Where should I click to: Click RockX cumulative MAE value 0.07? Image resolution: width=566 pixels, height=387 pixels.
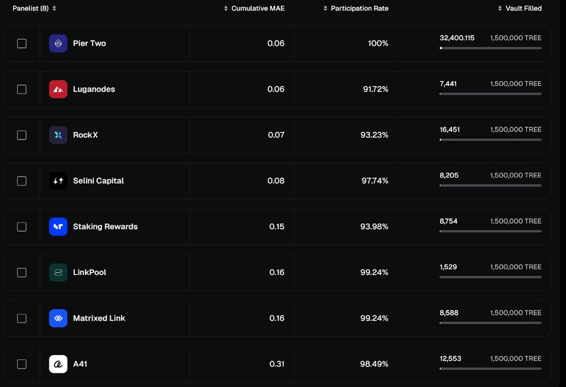[276, 135]
